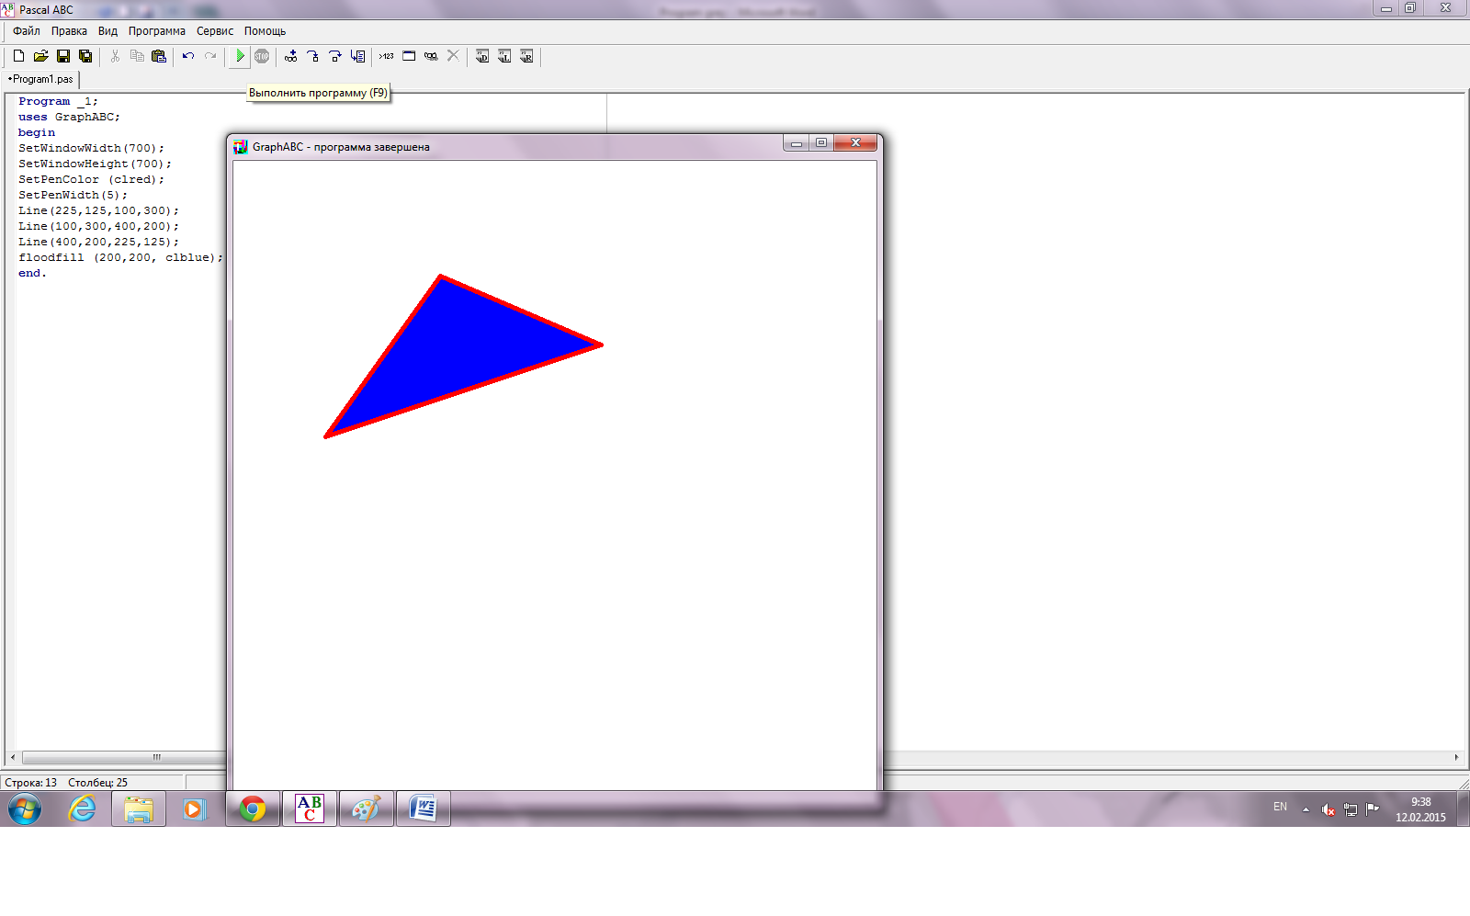Create a new file with toolbar icon

point(18,56)
